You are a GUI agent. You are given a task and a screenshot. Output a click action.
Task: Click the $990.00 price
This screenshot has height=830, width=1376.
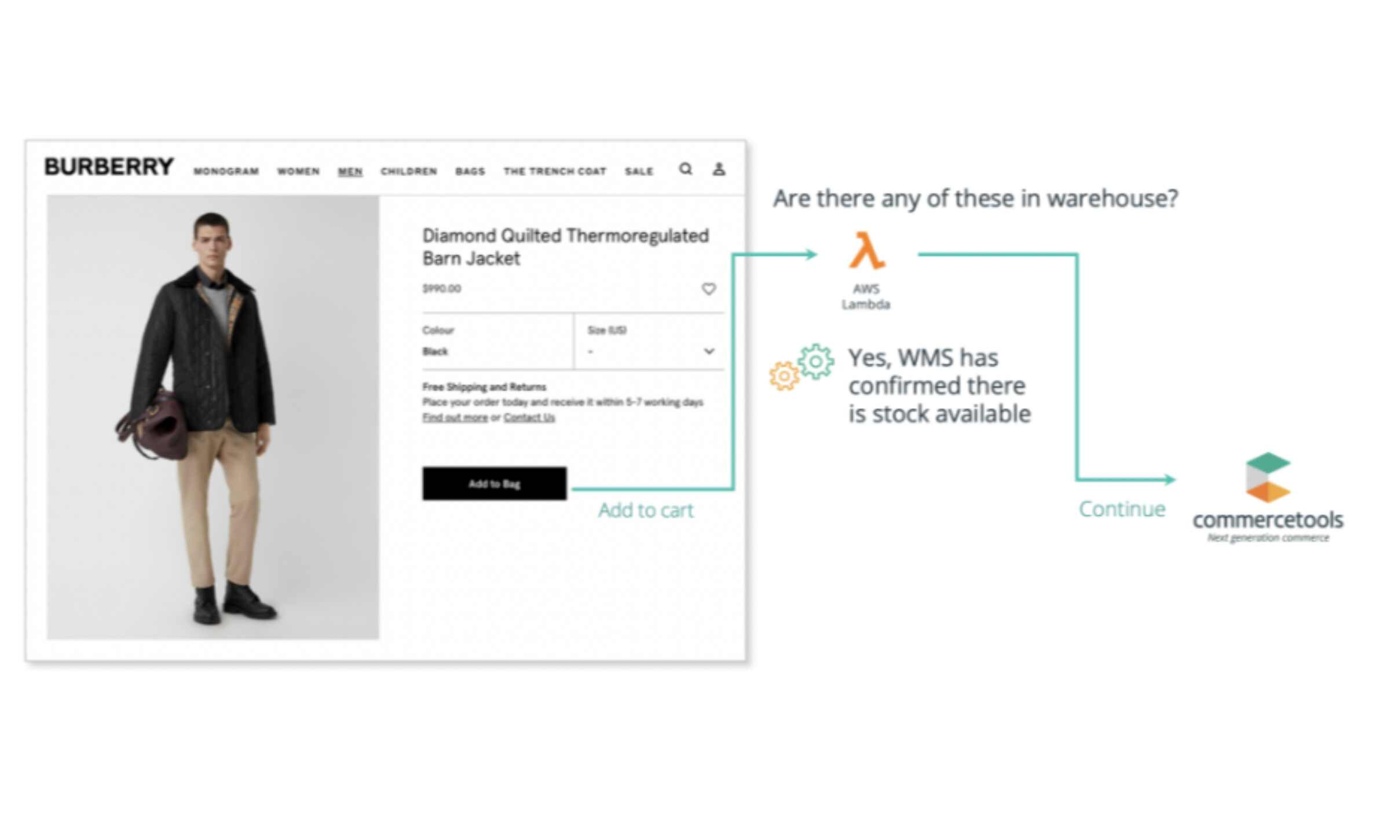(442, 288)
